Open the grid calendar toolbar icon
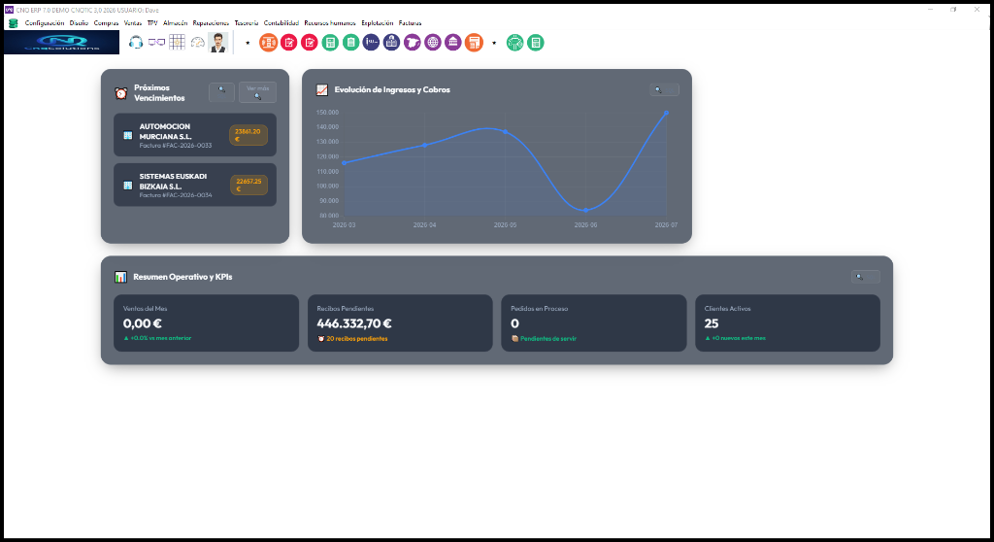This screenshot has height=542, width=994. coord(177,43)
